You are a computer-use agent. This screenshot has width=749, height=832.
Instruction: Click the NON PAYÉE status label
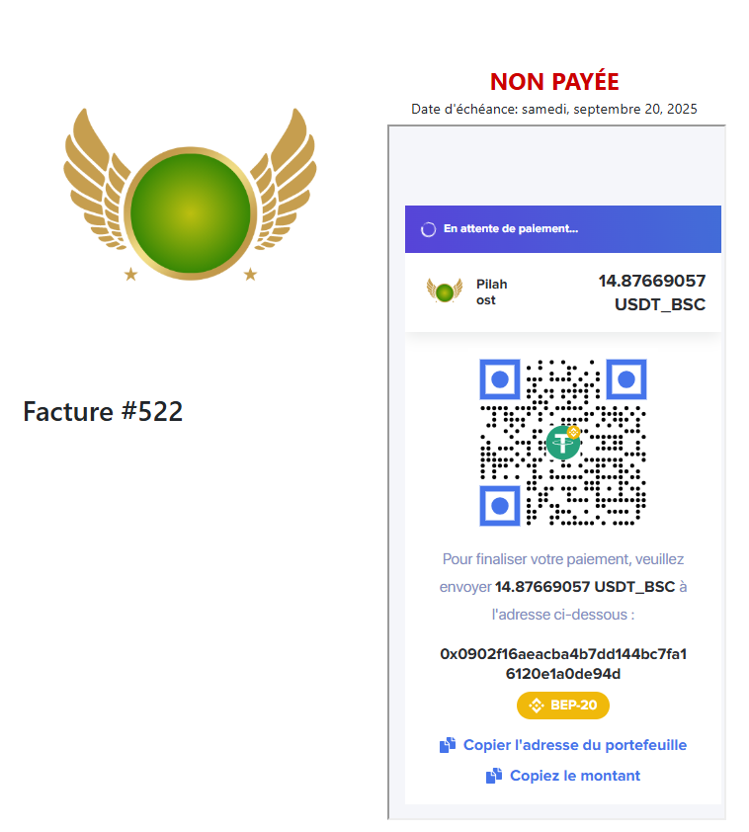(x=554, y=82)
